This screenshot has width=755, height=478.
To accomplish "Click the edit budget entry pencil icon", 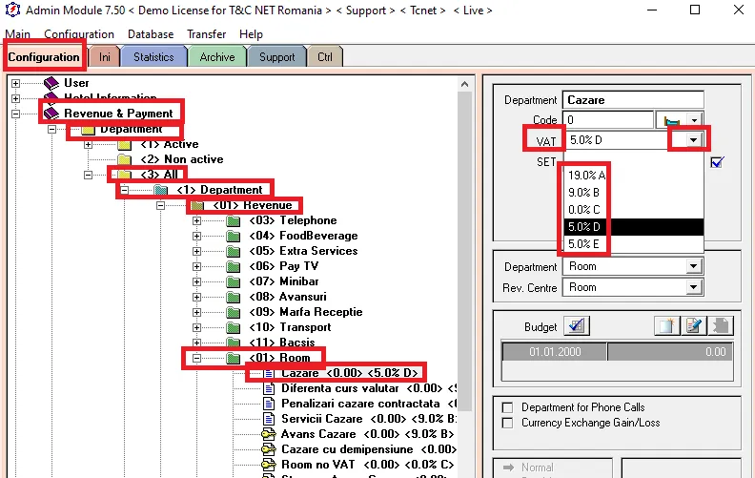I will click(694, 326).
